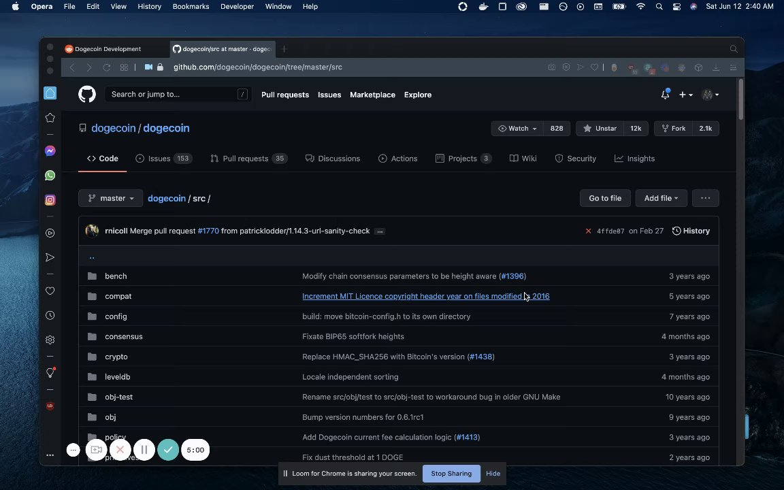Click the sidebar lightbulb tips icon
Viewport: 784px width, 490px height.
click(x=50, y=372)
